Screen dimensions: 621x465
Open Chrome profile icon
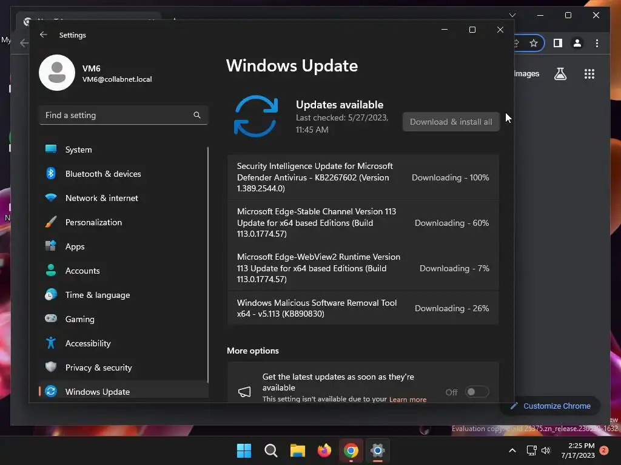(x=577, y=43)
